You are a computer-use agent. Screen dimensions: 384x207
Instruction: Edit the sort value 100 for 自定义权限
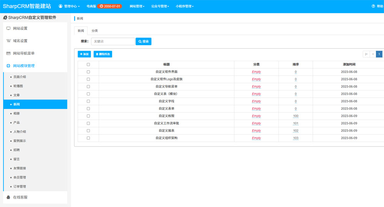click(296, 116)
